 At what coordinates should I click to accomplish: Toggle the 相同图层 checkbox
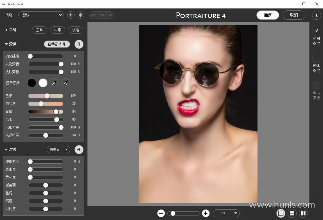[316, 30]
